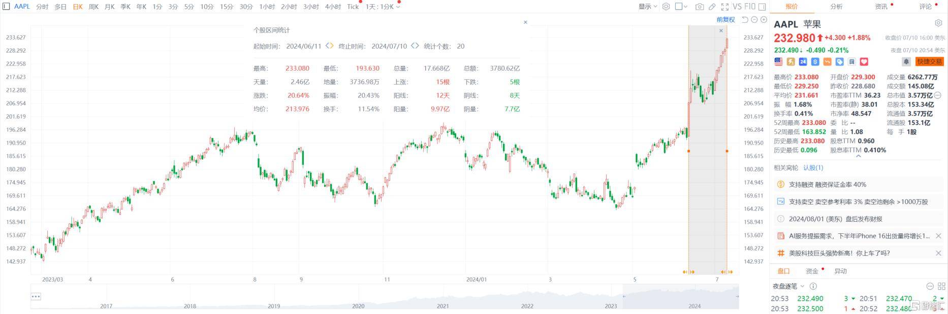
Task: Open the VS compare function
Action: click(x=738, y=7)
